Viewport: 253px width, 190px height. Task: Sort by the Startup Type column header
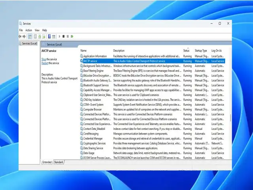click(x=201, y=51)
